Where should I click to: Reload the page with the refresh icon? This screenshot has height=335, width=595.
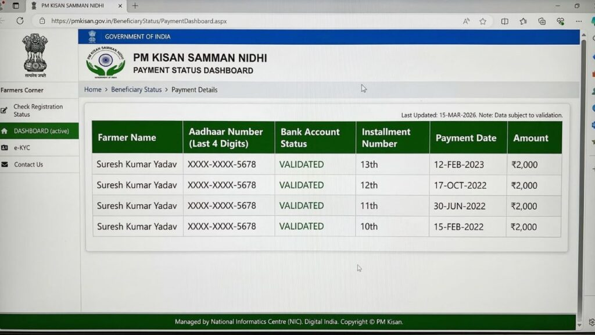click(x=20, y=21)
